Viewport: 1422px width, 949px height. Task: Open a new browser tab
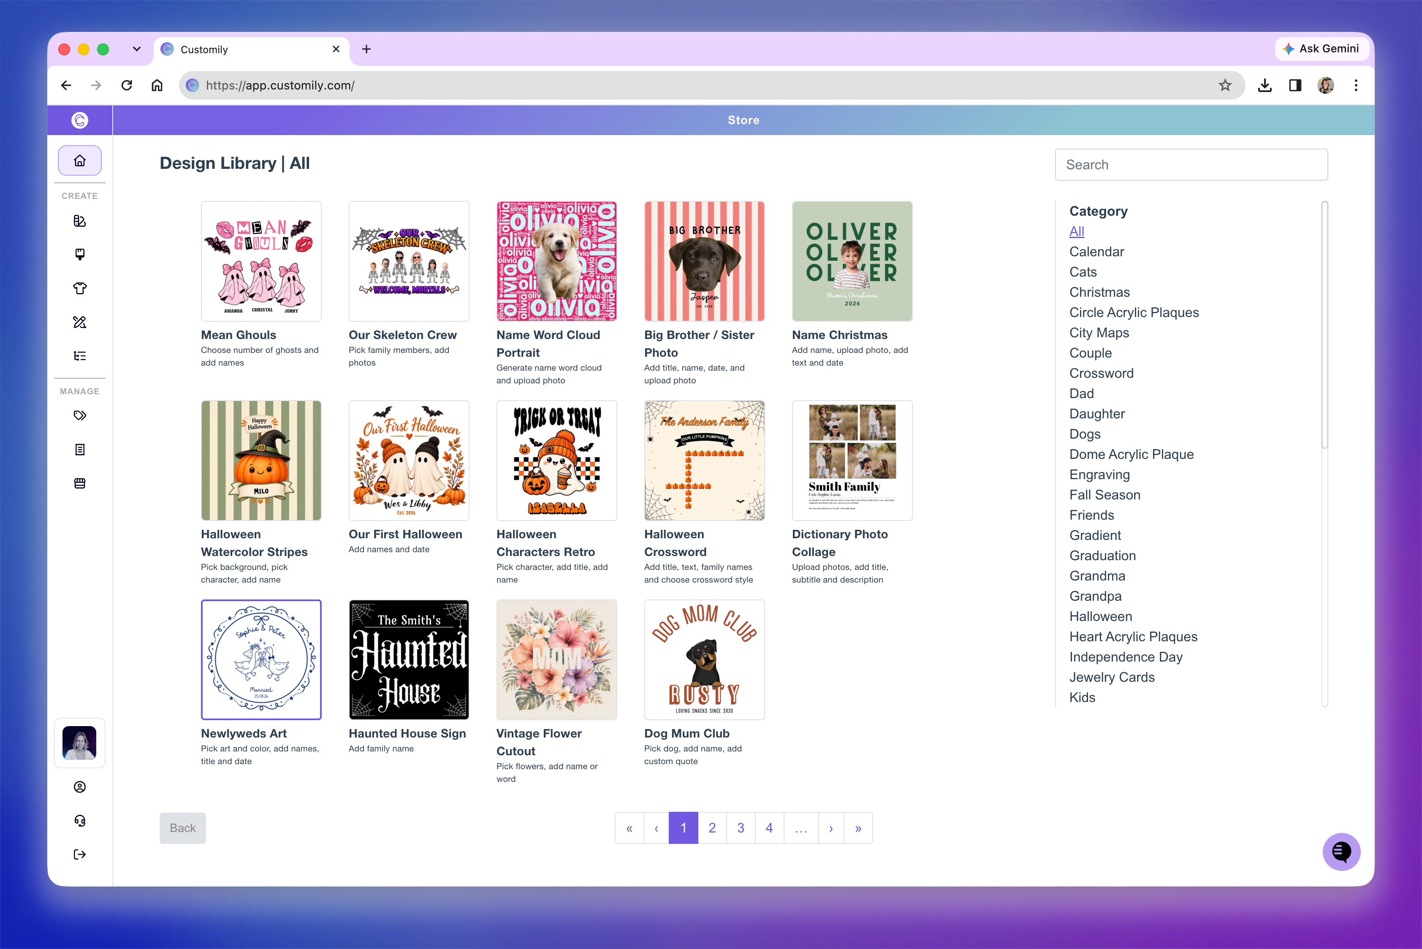coord(366,49)
